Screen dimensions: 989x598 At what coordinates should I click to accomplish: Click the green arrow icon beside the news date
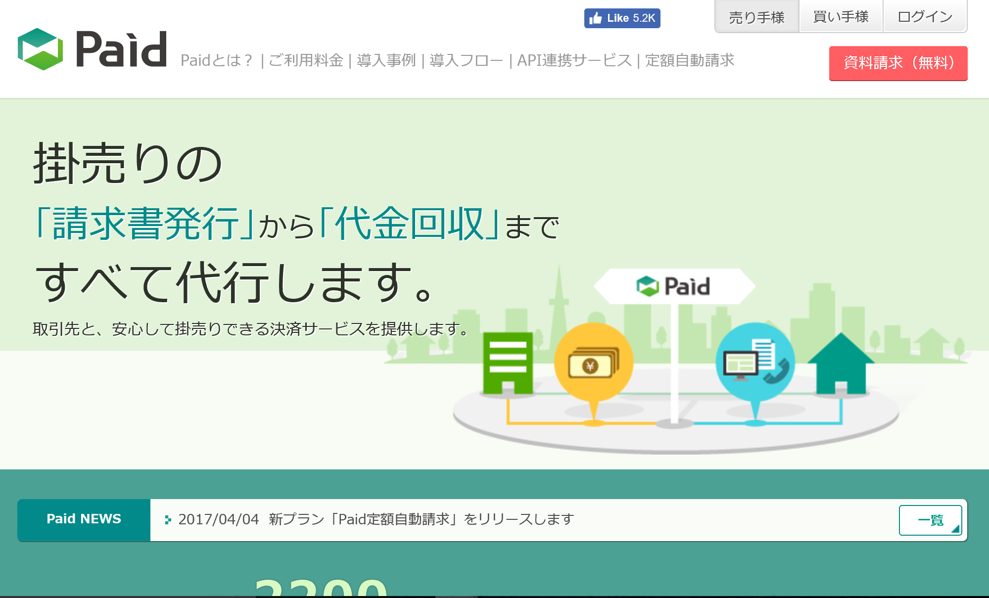[x=169, y=519]
